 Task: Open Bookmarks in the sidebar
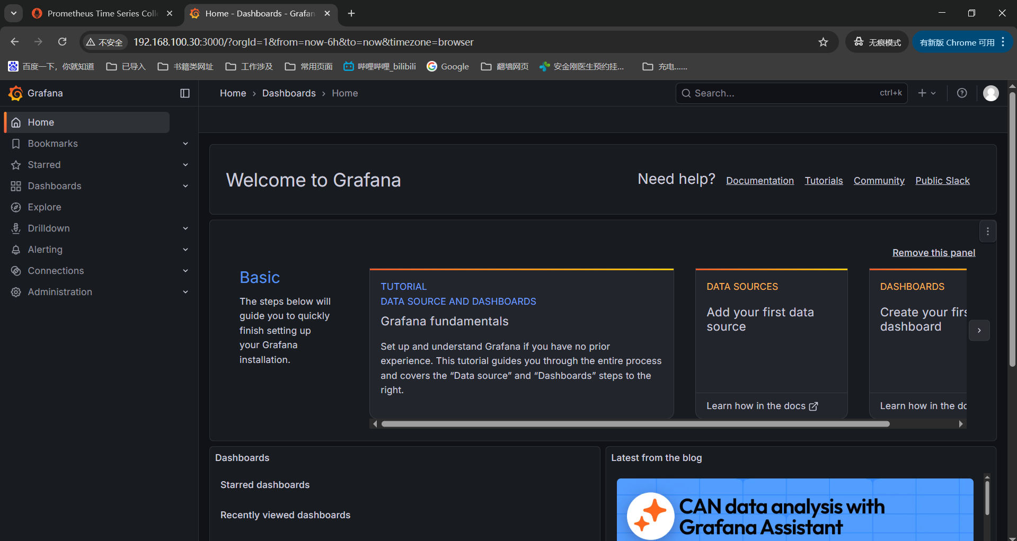[x=52, y=144]
